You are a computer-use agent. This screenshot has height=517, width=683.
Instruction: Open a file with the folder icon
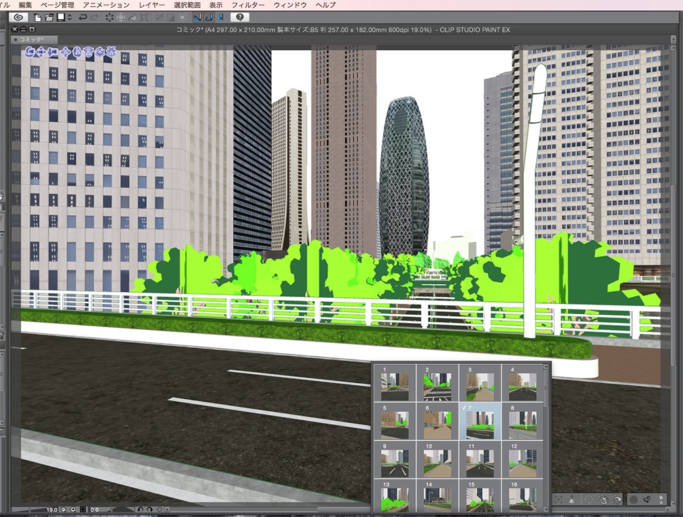pyautogui.click(x=49, y=18)
